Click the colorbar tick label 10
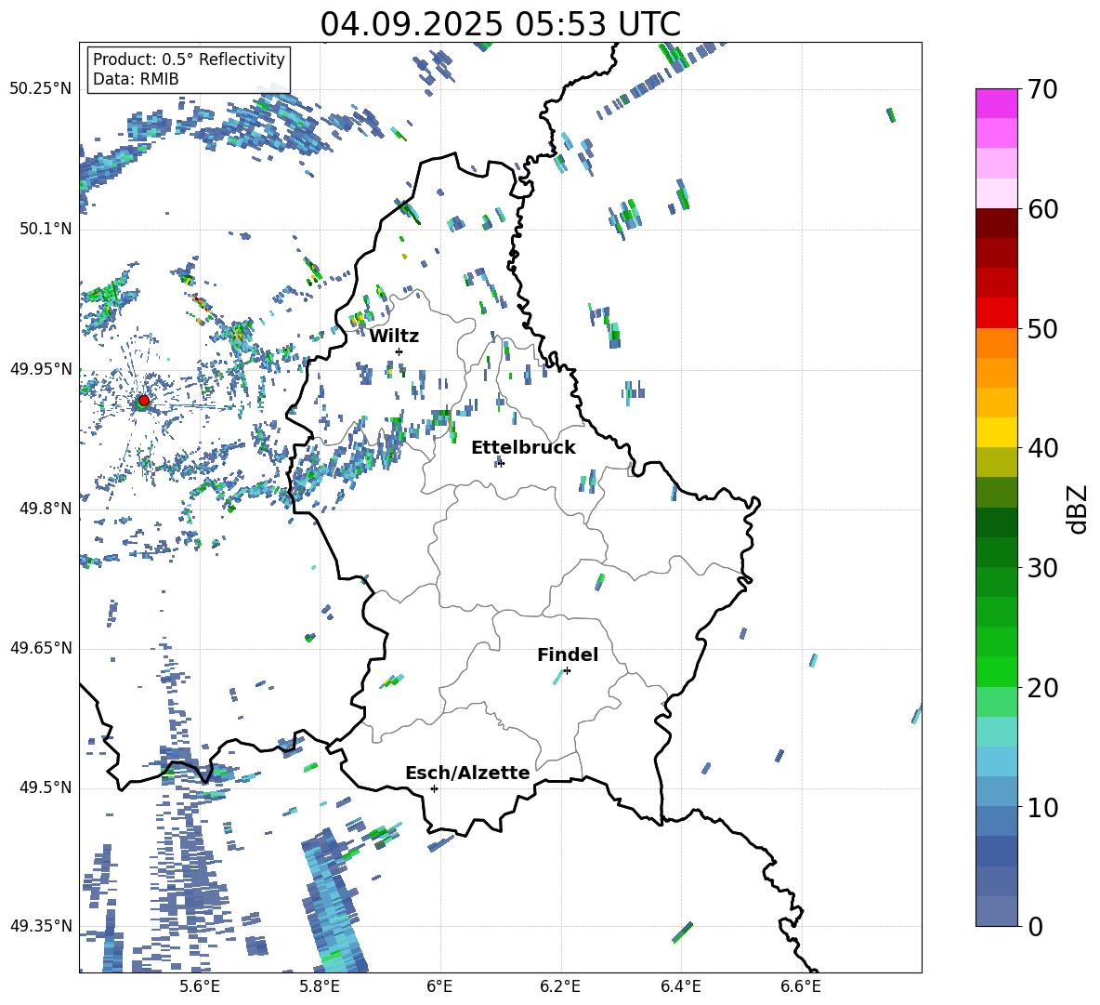 coord(1042,807)
